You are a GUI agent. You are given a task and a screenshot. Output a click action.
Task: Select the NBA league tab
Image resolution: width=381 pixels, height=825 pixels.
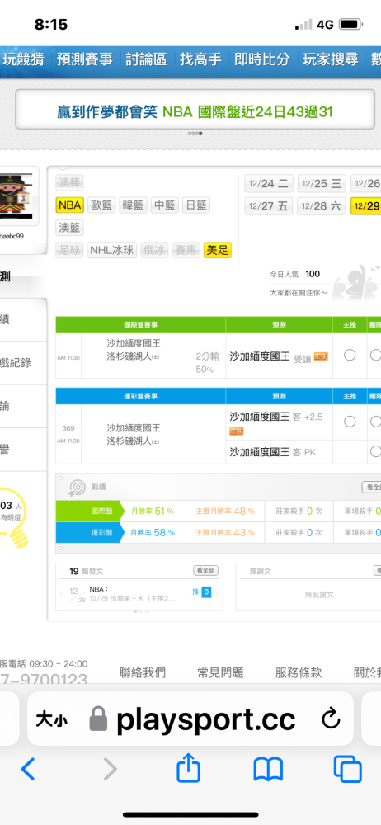[70, 205]
